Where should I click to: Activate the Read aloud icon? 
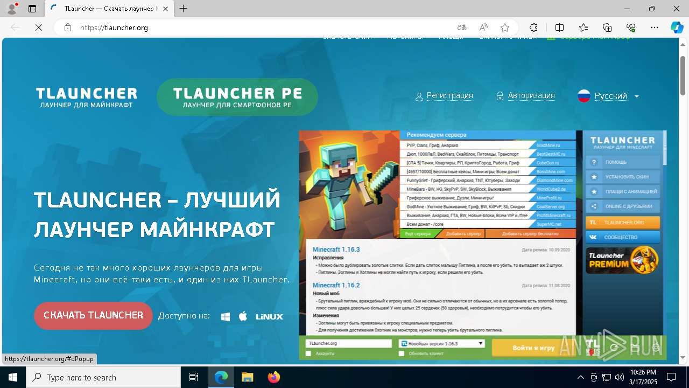tap(483, 27)
